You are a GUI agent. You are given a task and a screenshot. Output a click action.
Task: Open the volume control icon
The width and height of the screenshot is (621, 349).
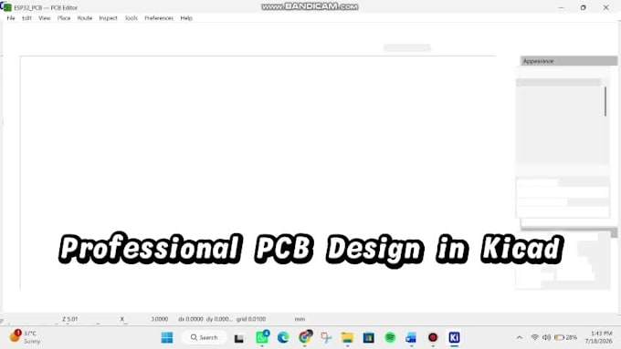(x=546, y=337)
